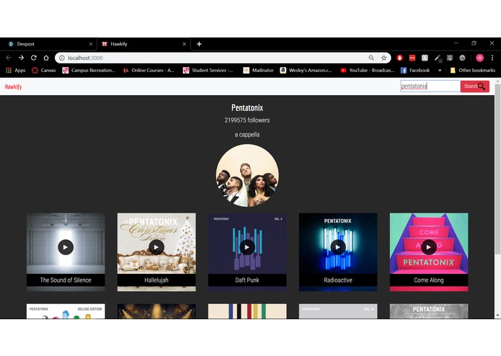Open the Vol. IV album cover
This screenshot has width=501, height=356.
click(x=338, y=311)
